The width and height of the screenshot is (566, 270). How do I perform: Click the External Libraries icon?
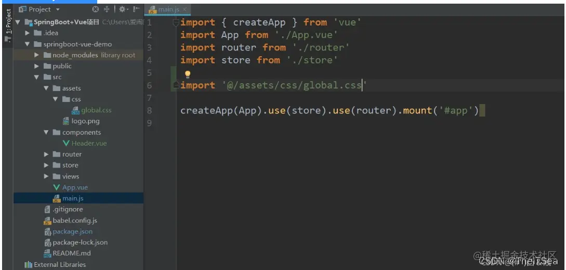point(28,265)
